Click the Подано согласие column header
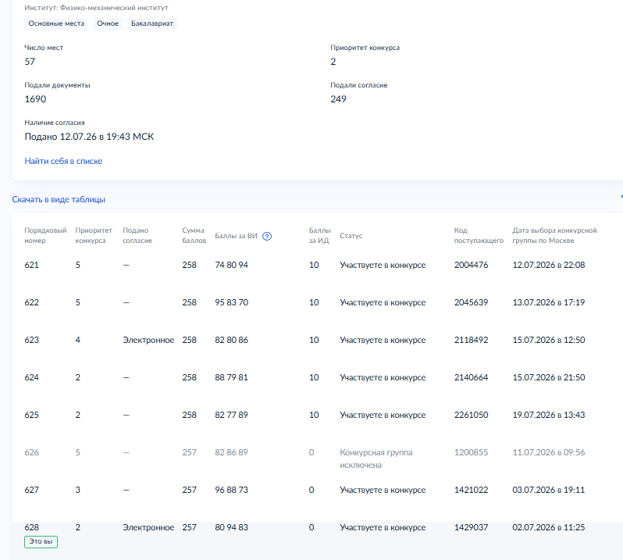Image resolution: width=623 pixels, height=560 pixels. [x=137, y=235]
